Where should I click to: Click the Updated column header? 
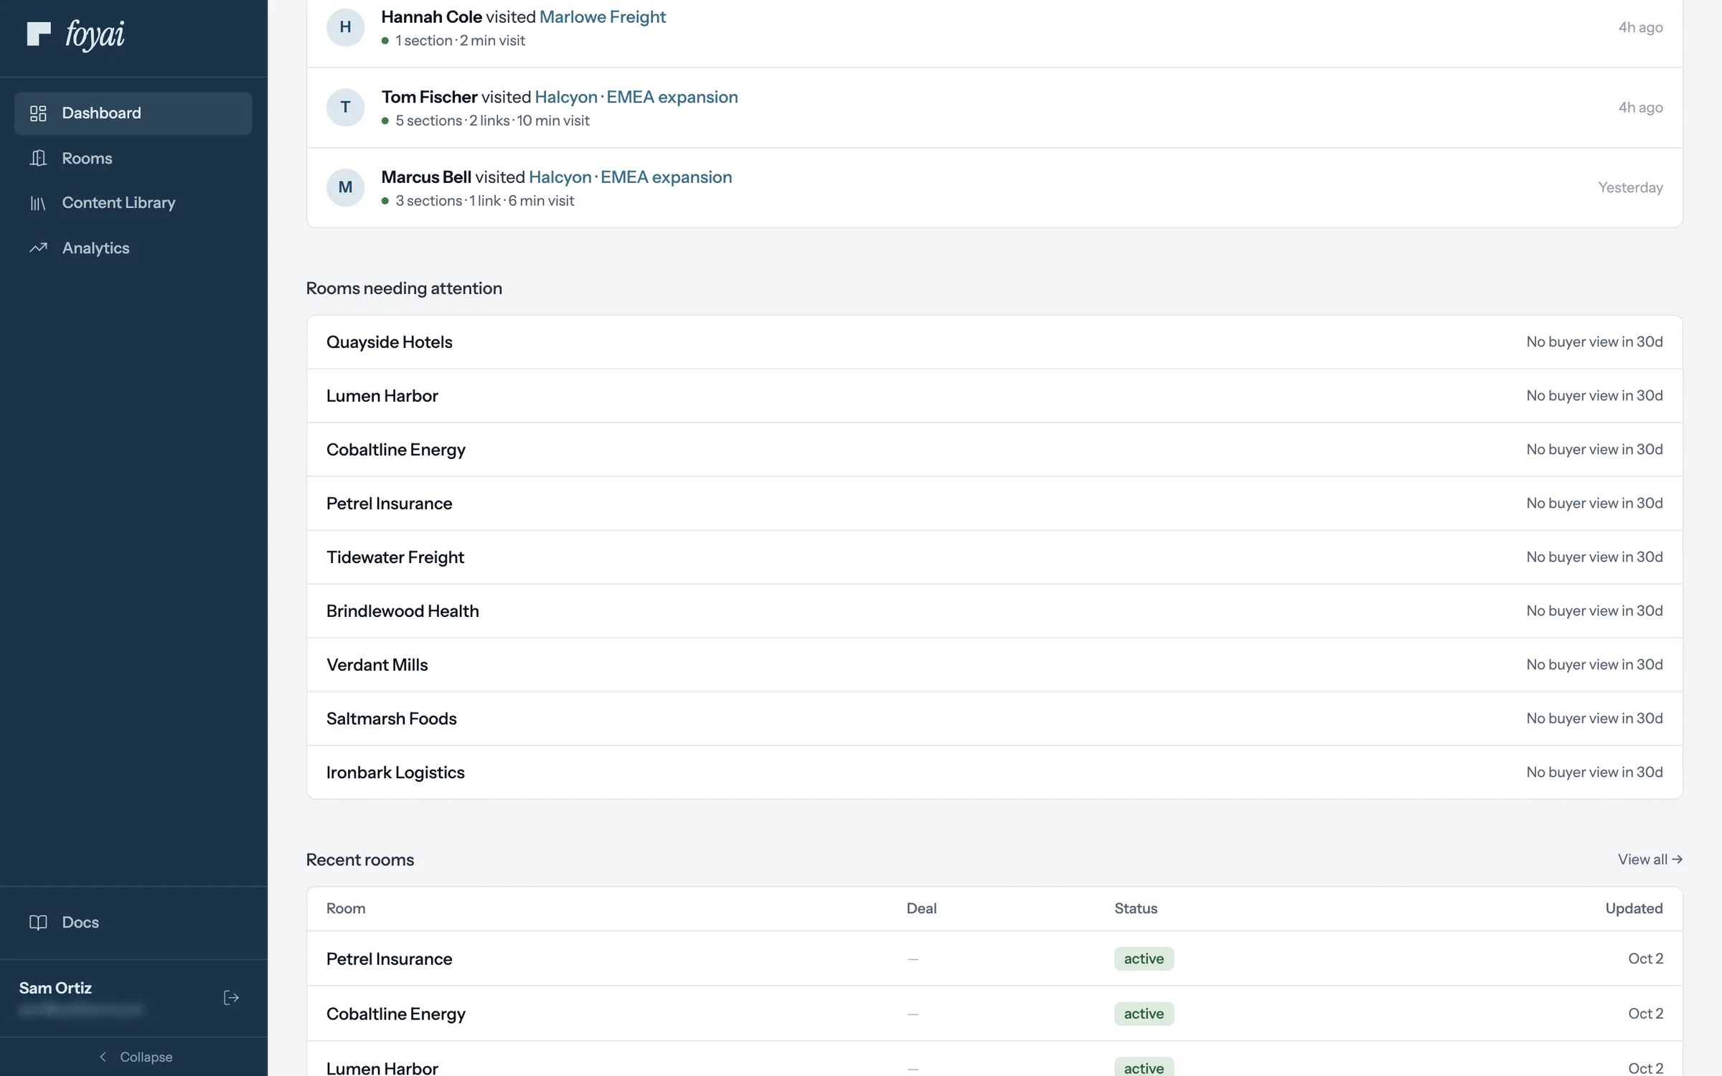pyautogui.click(x=1634, y=909)
